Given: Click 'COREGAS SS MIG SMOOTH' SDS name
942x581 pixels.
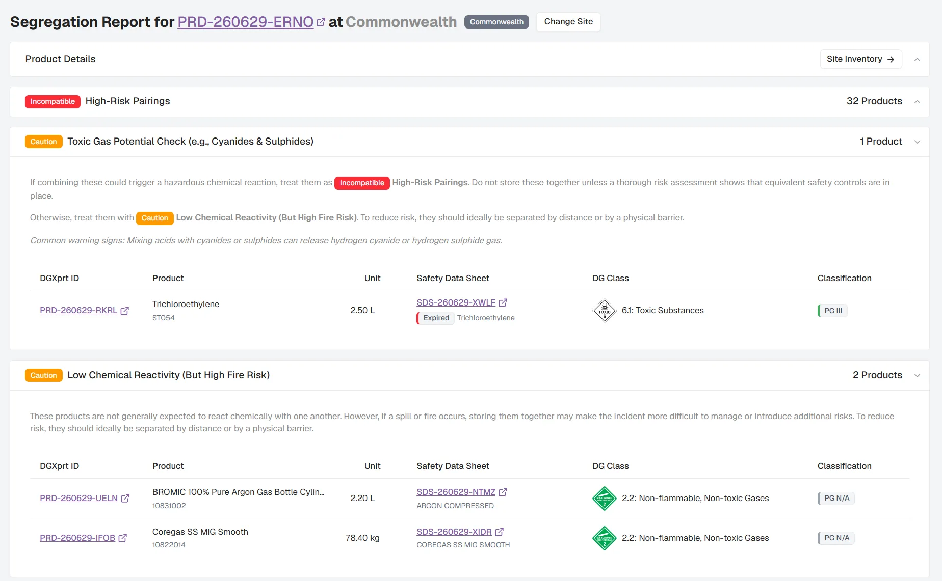Looking at the screenshot, I should pyautogui.click(x=463, y=545).
